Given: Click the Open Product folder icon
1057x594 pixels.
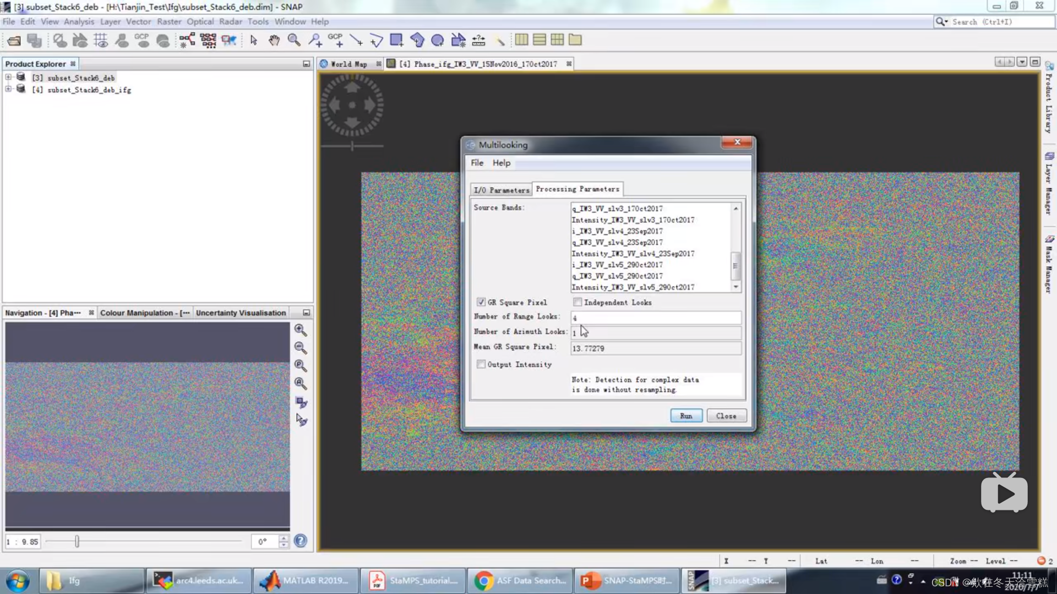Looking at the screenshot, I should pyautogui.click(x=14, y=40).
